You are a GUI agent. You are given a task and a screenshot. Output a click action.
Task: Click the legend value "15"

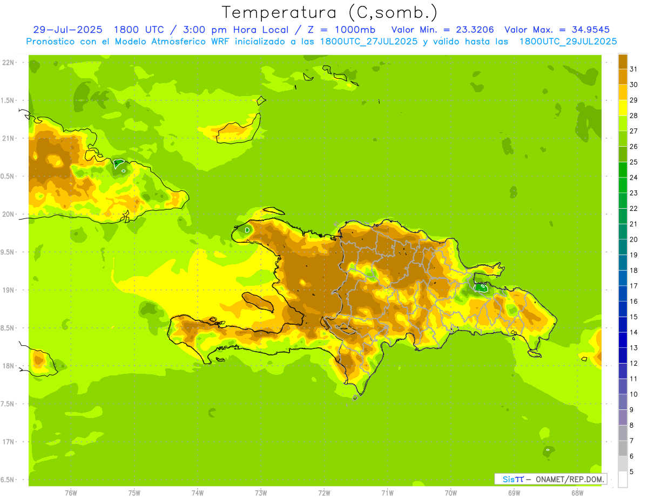tap(634, 317)
